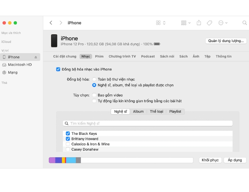Viewport: 249px width, 192px height.
Task: Go to the Sách tab
Action: click(x=183, y=56)
